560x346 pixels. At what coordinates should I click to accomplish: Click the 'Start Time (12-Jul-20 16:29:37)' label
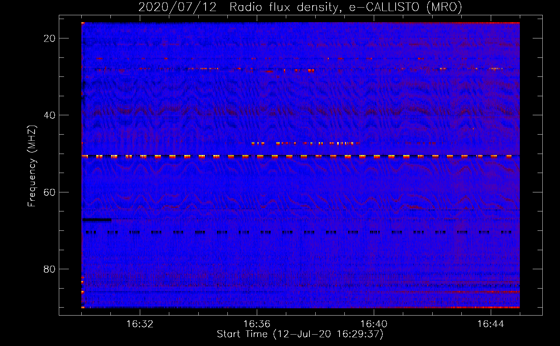click(x=300, y=334)
